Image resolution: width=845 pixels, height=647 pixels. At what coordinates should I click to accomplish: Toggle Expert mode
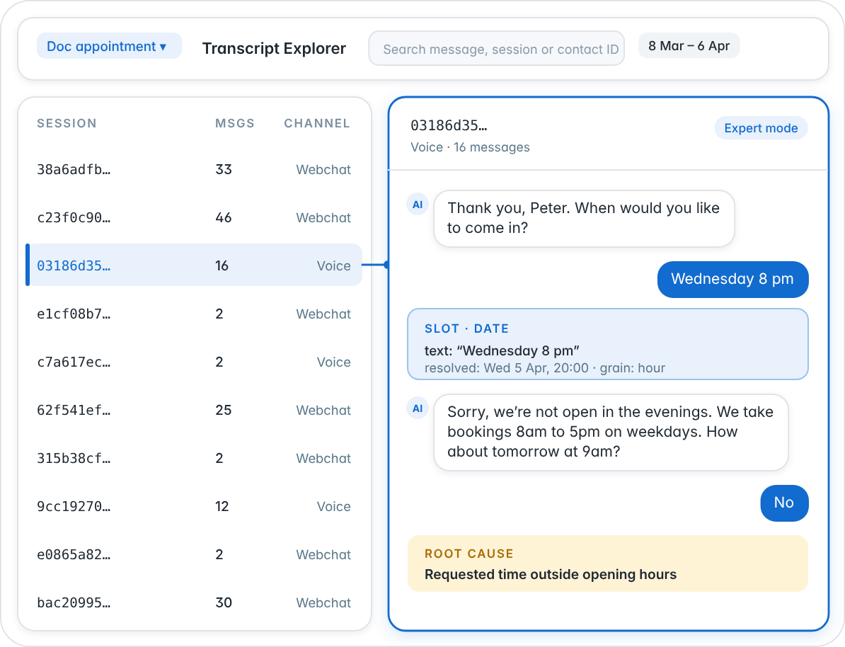(x=761, y=128)
